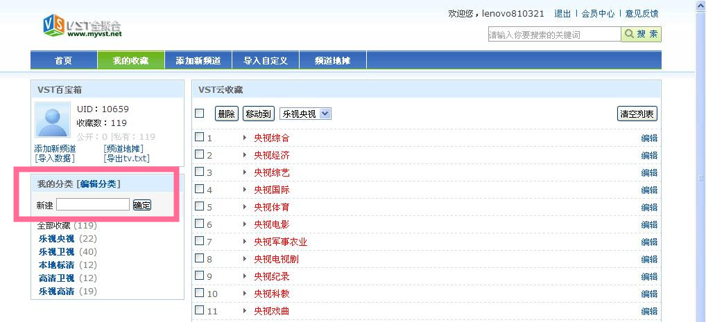Check the box for row 5 央视体育
Viewport: 706px width, 322px height.
click(200, 206)
